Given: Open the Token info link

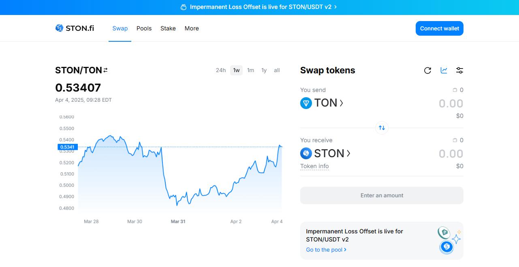Looking at the screenshot, I should pos(314,166).
